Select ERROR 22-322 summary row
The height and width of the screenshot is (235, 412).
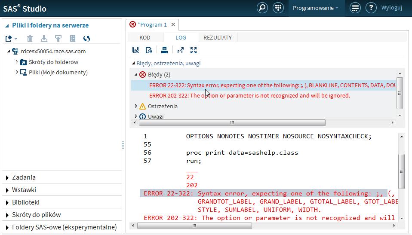point(264,85)
